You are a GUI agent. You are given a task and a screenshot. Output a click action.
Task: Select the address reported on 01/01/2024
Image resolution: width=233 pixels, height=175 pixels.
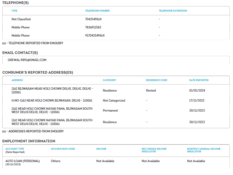(52, 91)
